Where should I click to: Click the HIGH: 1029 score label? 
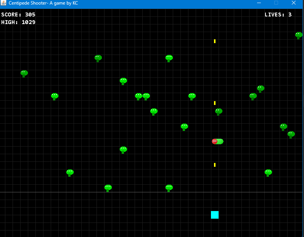(18, 23)
